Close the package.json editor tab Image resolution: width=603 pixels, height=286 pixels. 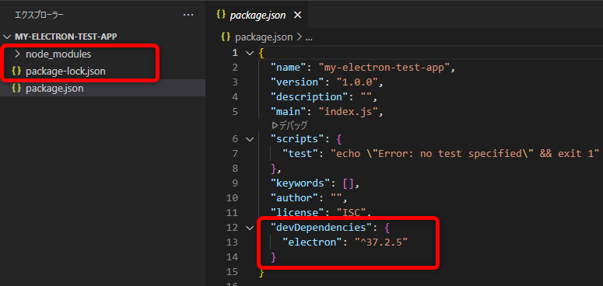(x=297, y=16)
